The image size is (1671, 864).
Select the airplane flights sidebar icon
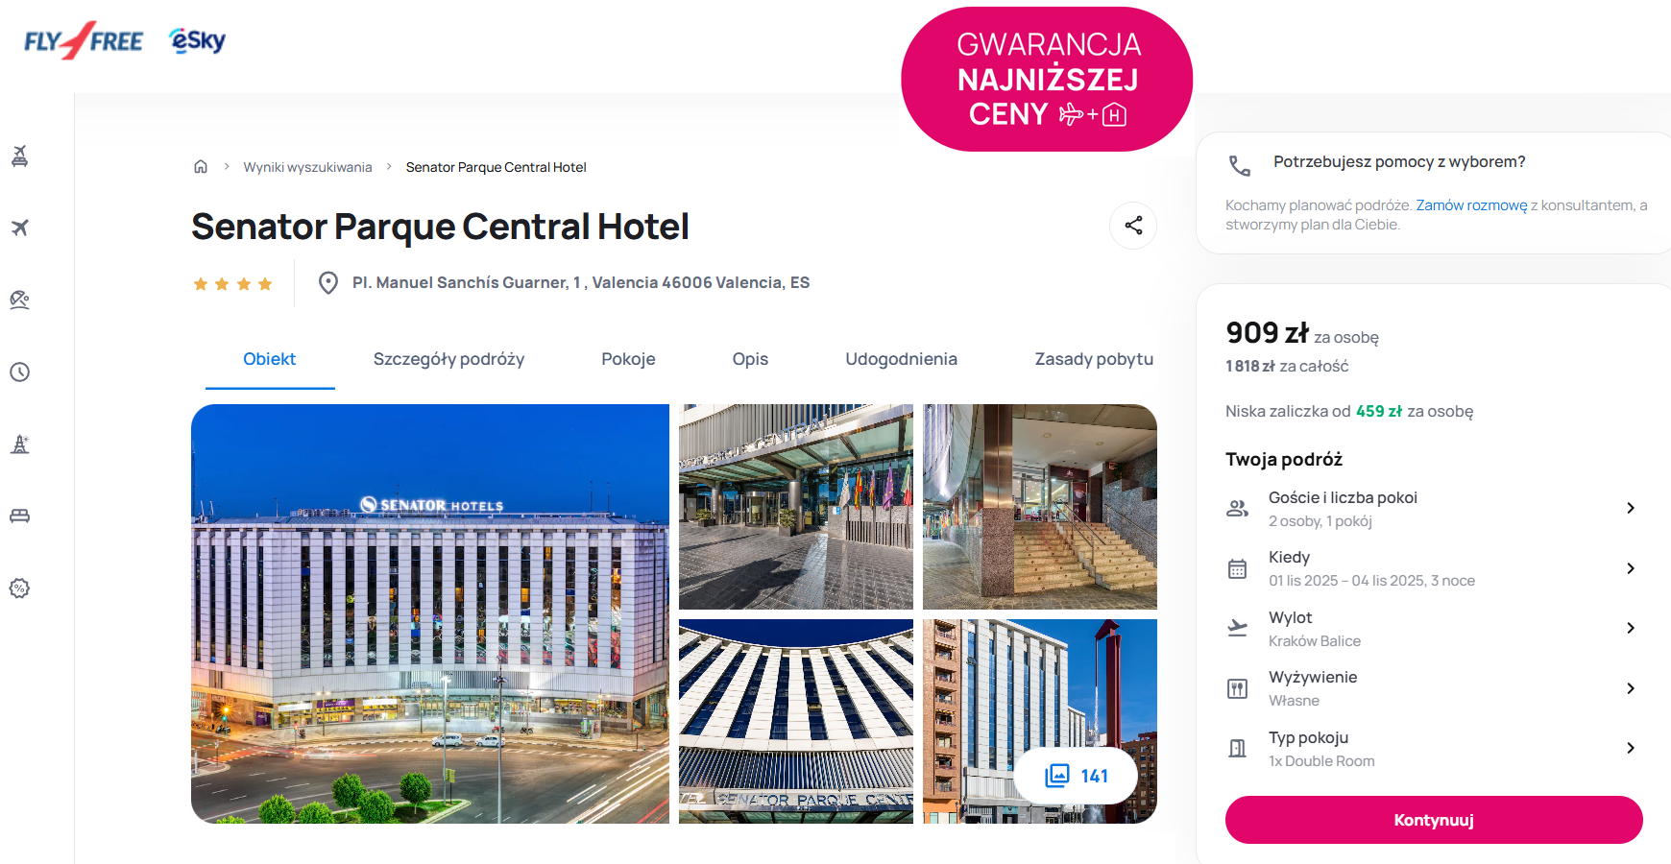pos(19,228)
